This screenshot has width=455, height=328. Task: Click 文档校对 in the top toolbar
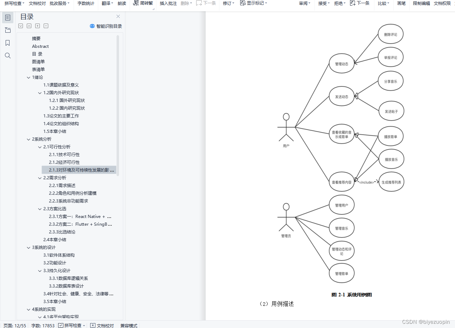click(37, 3)
